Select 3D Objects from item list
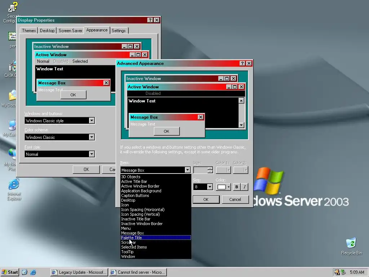The width and height of the screenshot is (369, 277). (156, 177)
